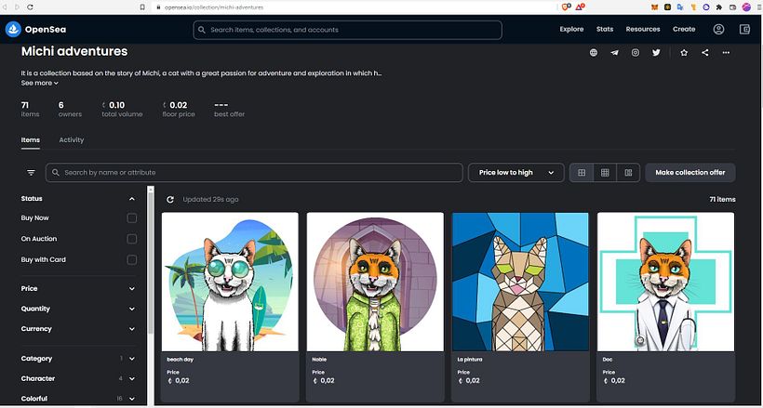Click the share collection icon

coord(705,53)
